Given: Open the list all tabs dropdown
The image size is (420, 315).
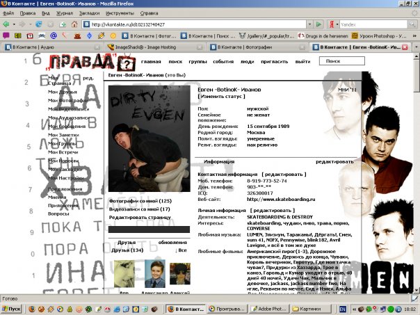Looking at the screenshot, I should click(x=416, y=47).
